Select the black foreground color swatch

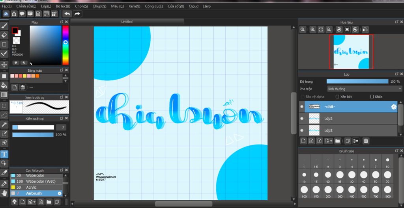tap(15, 31)
